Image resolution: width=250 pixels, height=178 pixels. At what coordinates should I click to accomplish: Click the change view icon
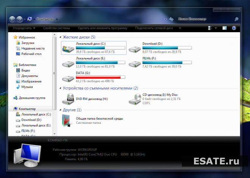210,28
